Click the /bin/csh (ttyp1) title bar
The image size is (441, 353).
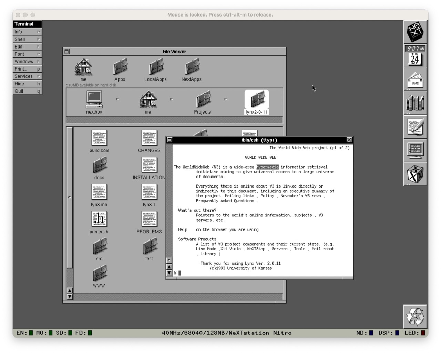259,140
